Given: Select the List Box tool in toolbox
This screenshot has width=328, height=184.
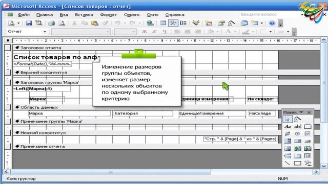Looking at the screenshot, I should coord(297,141).
